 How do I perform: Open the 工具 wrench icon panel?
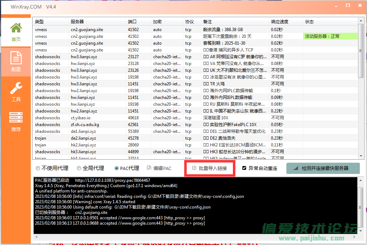(16, 87)
